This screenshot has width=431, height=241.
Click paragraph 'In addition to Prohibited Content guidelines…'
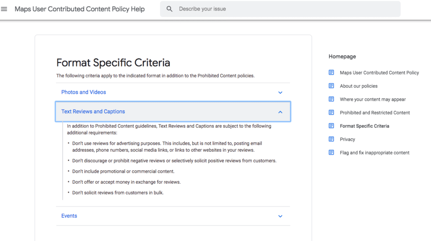[x=169, y=130]
